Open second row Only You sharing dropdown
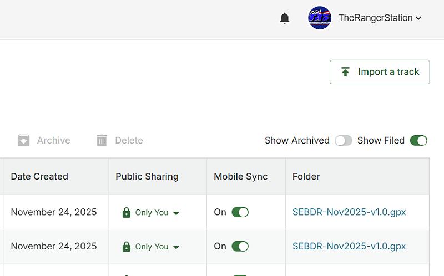This screenshot has height=276, width=444. point(176,247)
